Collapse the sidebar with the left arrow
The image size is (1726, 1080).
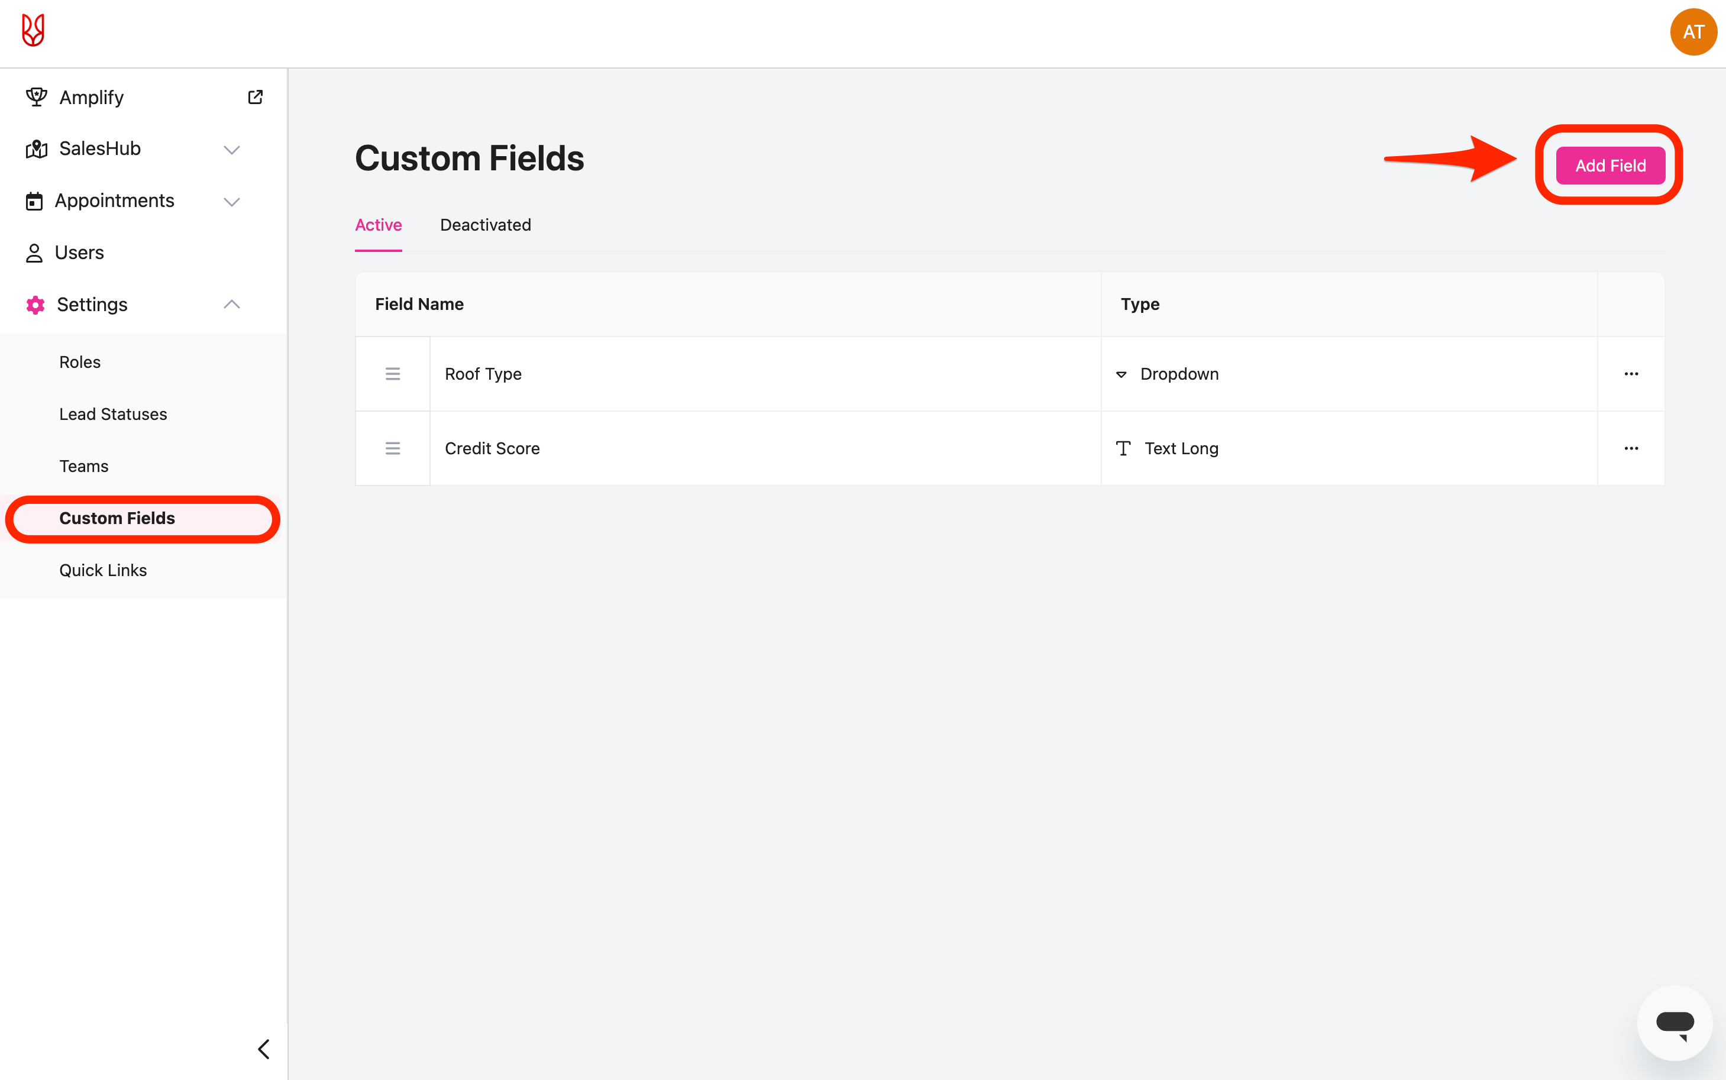coord(263,1049)
